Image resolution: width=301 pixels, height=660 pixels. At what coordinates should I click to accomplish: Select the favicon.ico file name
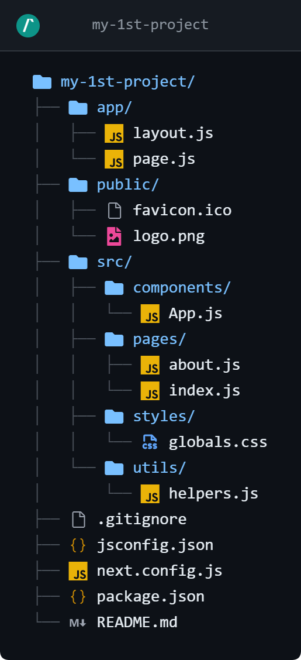tap(182, 211)
